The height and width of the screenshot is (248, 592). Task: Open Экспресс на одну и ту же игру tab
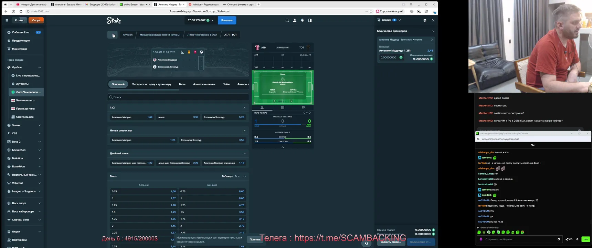152,84
